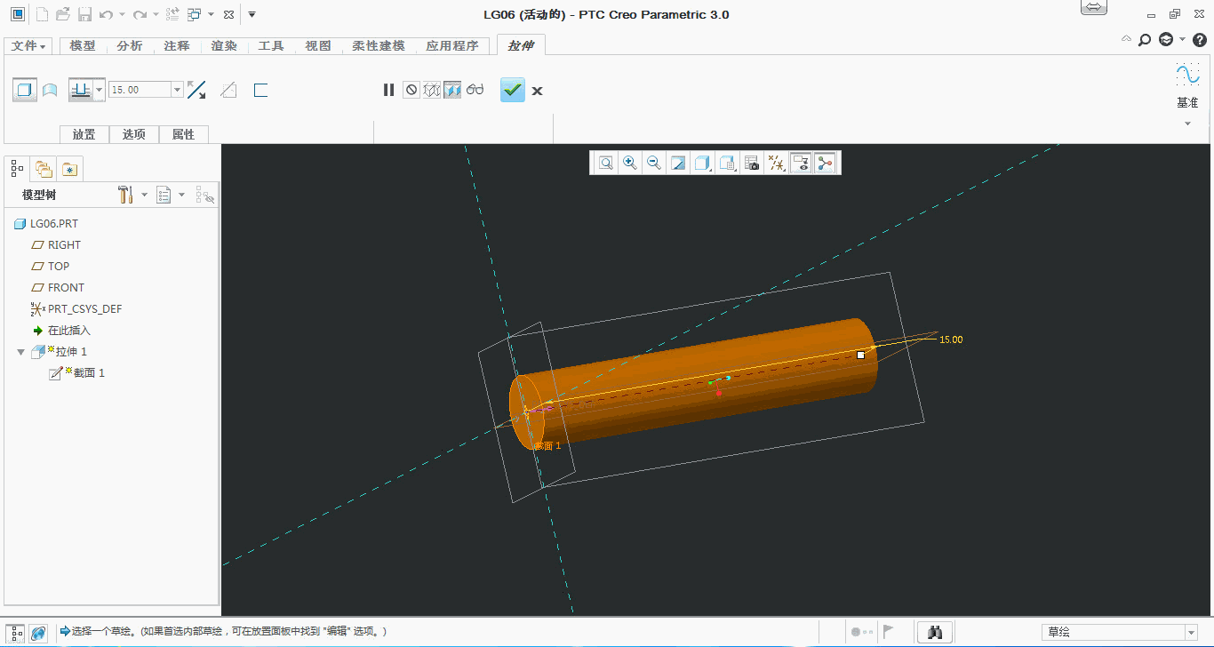
Task: Switch to the 模型 tab
Action: tap(83, 45)
